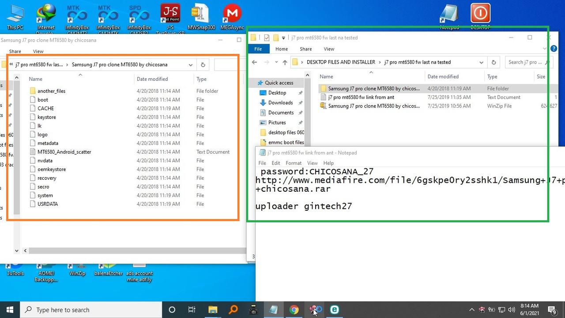Open the red DESKTOP power icon

(x=480, y=17)
